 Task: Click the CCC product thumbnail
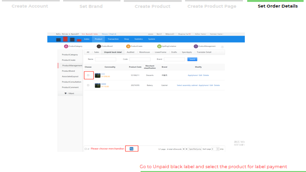[98, 75]
